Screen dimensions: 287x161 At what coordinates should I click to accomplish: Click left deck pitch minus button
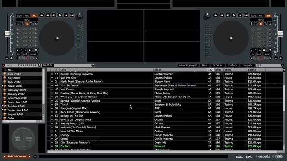7,58
